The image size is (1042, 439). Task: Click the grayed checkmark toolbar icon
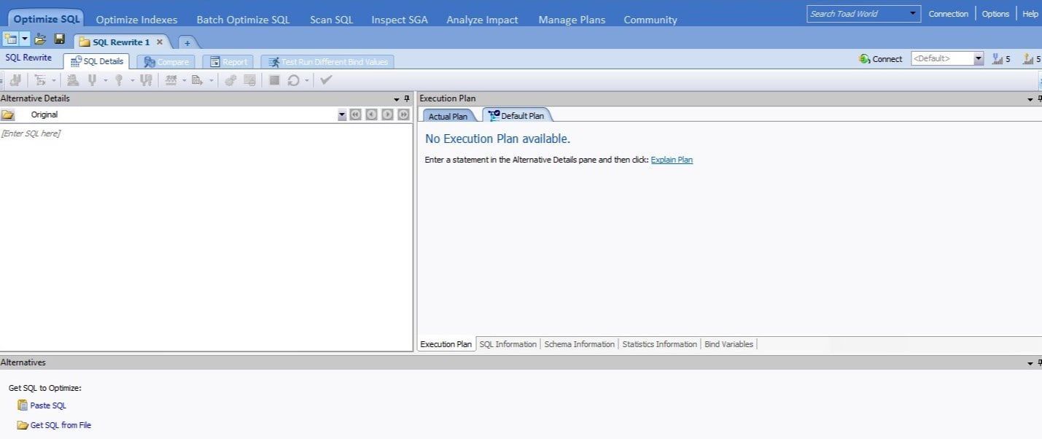point(326,80)
